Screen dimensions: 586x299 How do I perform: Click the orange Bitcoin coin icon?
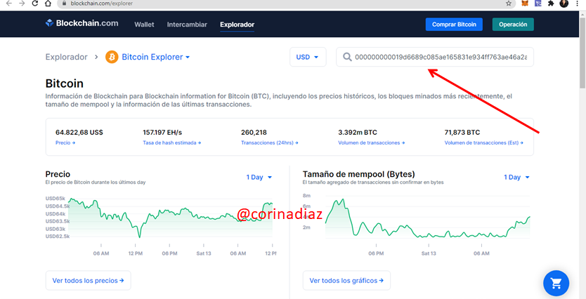[x=112, y=57]
